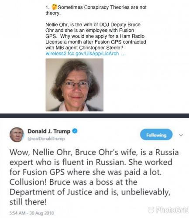
Task: Open Donald J. Trump's profile avatar
Action: coord(17,135)
